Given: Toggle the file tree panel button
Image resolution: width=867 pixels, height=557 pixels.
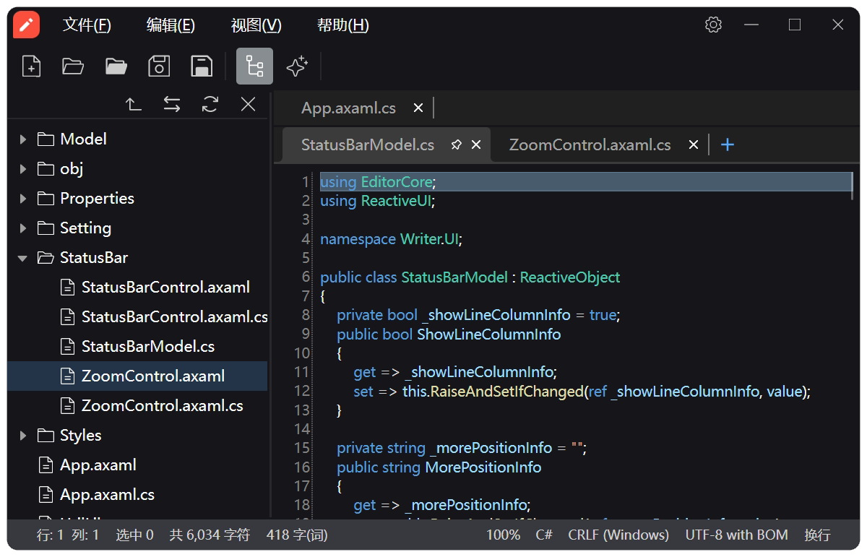Looking at the screenshot, I should 254,66.
